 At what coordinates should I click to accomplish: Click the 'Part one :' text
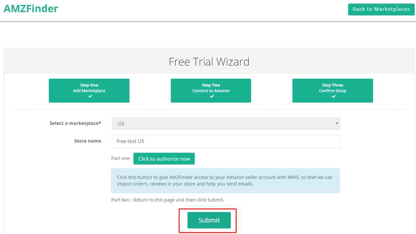[x=122, y=158]
